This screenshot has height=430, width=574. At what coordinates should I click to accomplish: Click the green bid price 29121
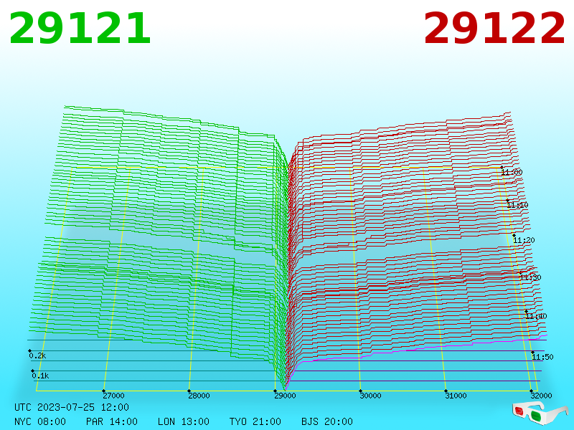coord(80,29)
